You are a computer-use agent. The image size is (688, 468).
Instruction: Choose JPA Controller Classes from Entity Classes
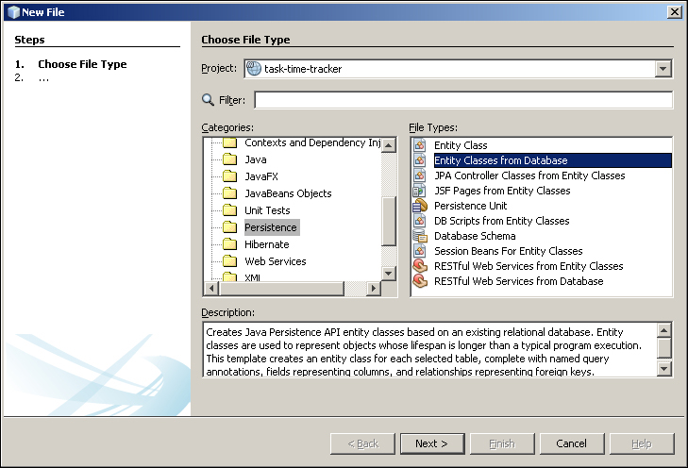tap(529, 175)
